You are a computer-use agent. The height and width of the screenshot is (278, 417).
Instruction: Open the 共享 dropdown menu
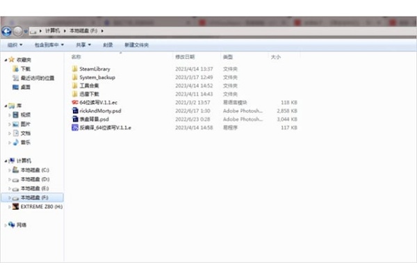[x=83, y=45]
